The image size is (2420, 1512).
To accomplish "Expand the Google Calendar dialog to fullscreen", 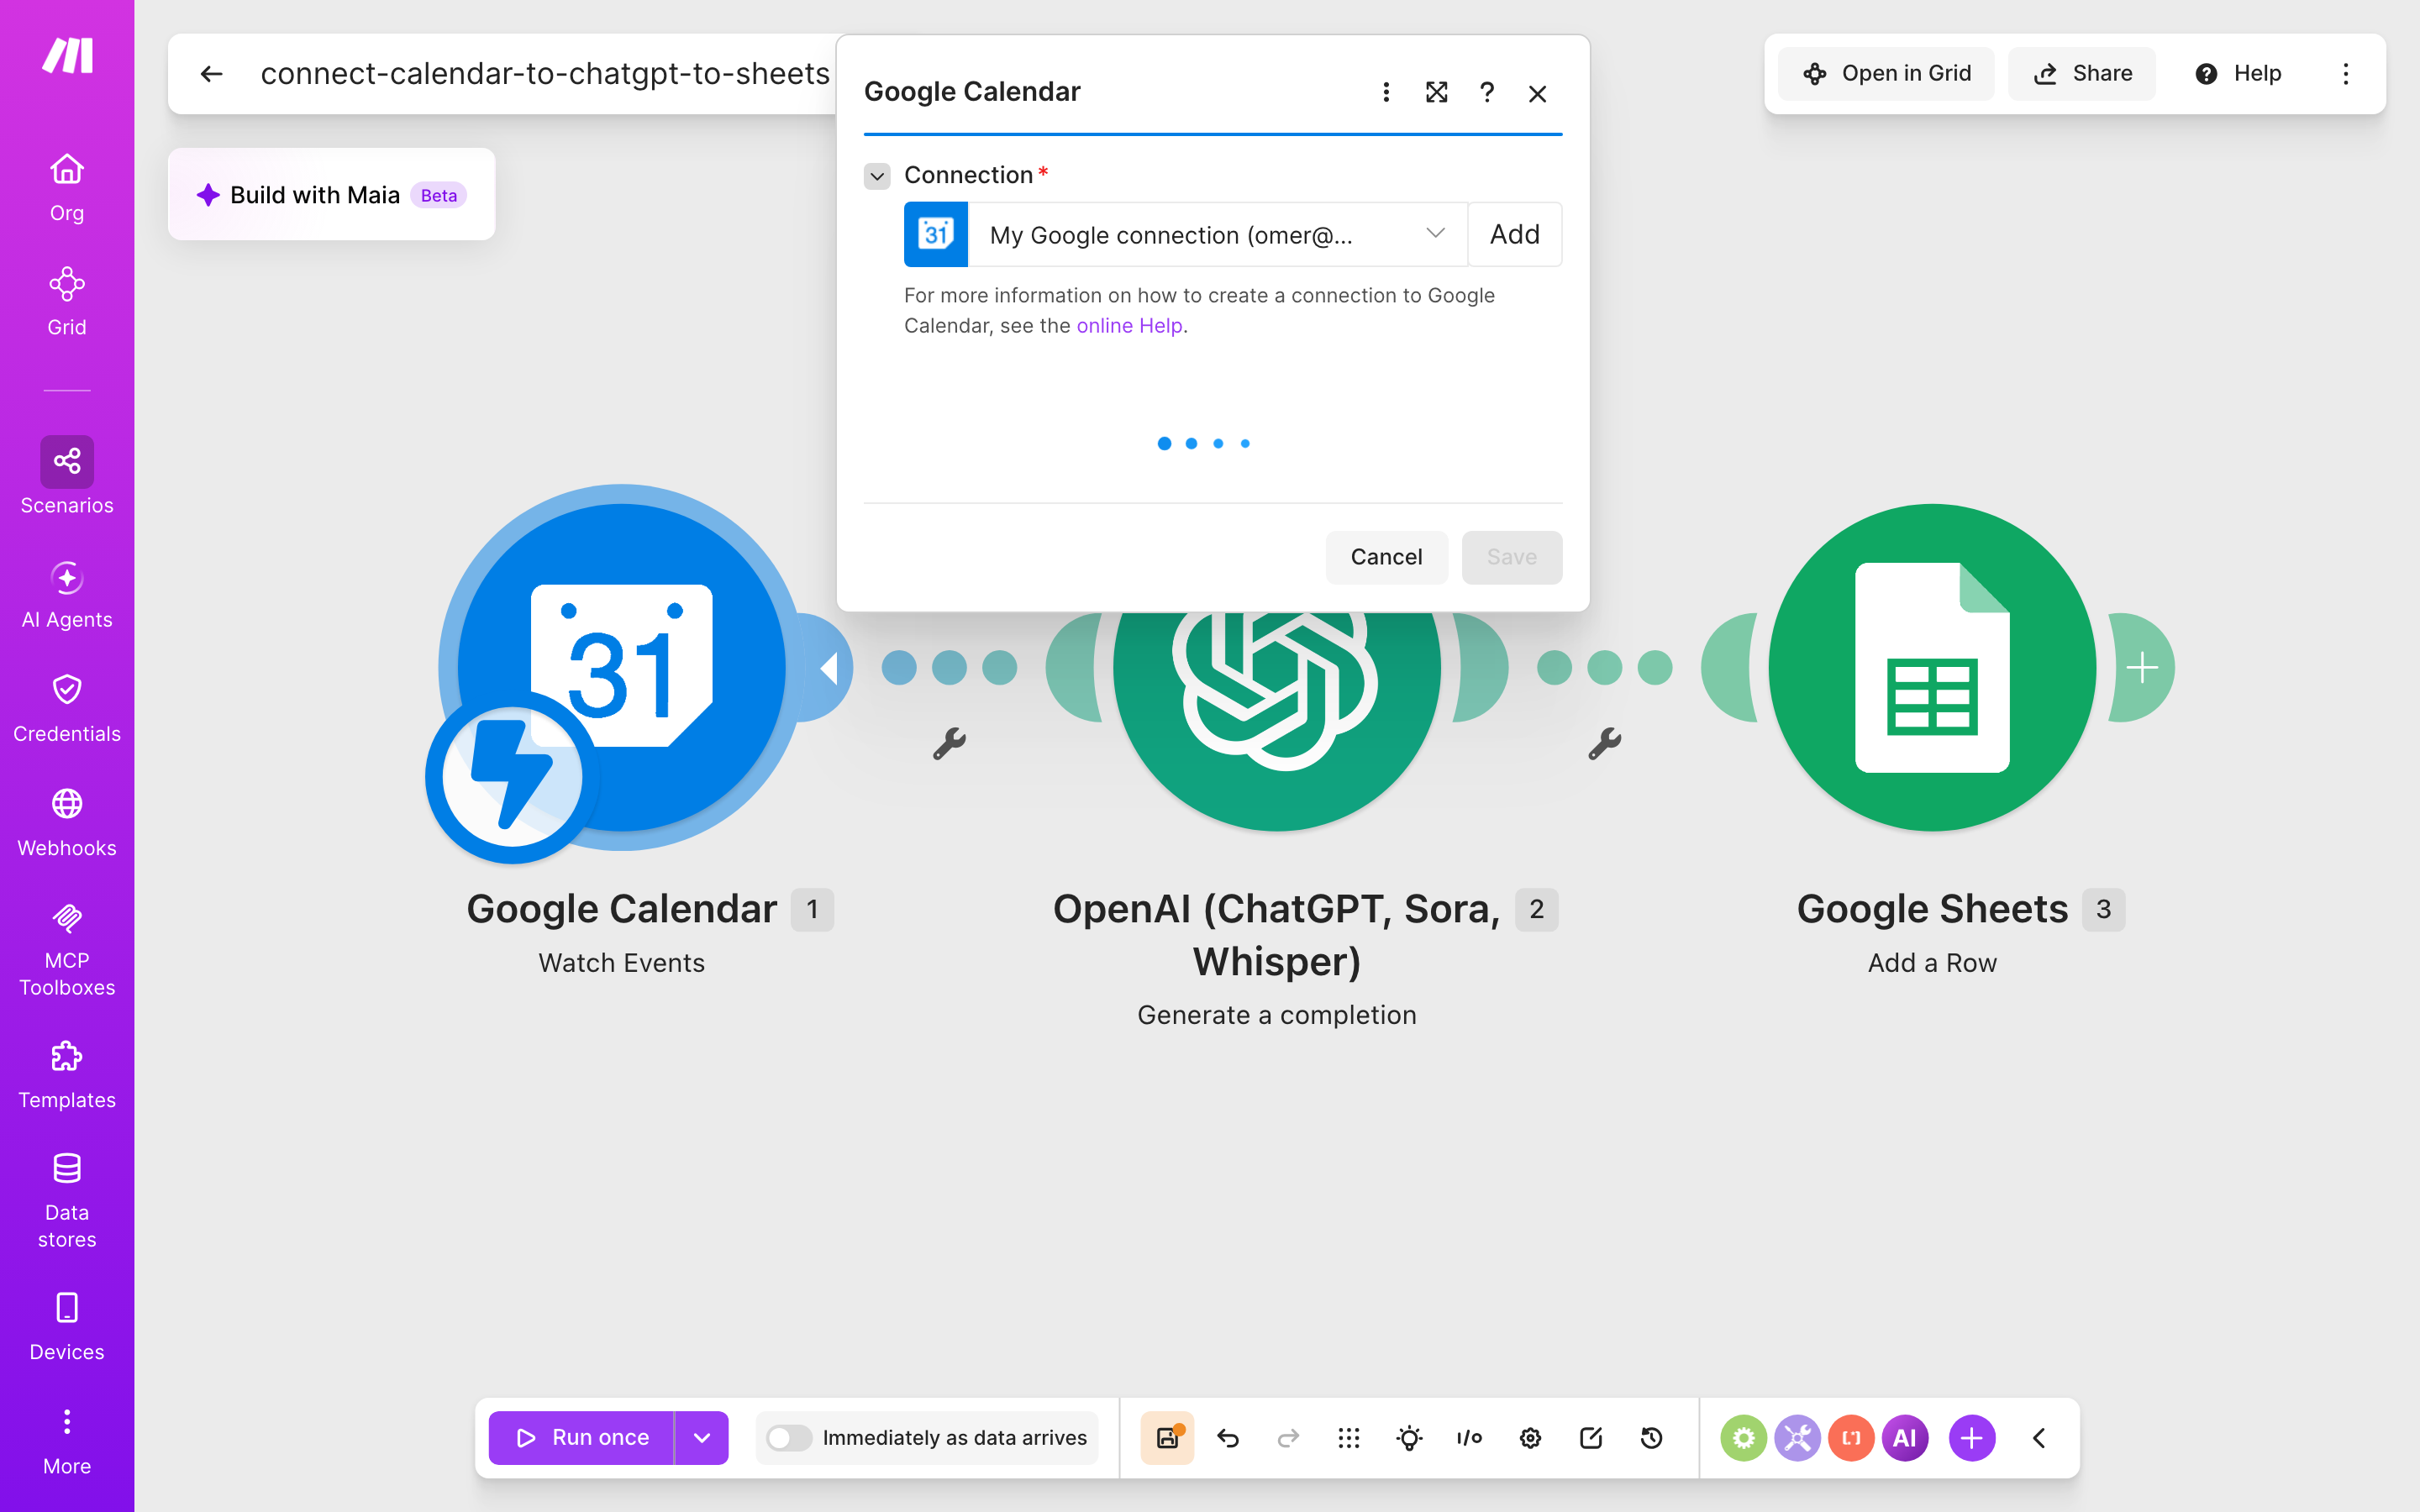I will [1436, 93].
